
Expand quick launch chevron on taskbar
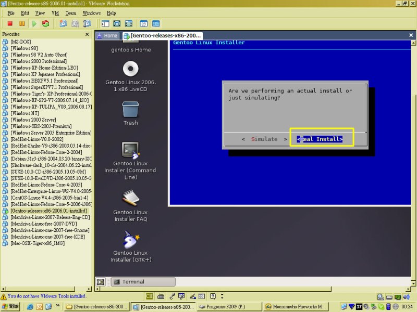pyautogui.click(x=58, y=306)
